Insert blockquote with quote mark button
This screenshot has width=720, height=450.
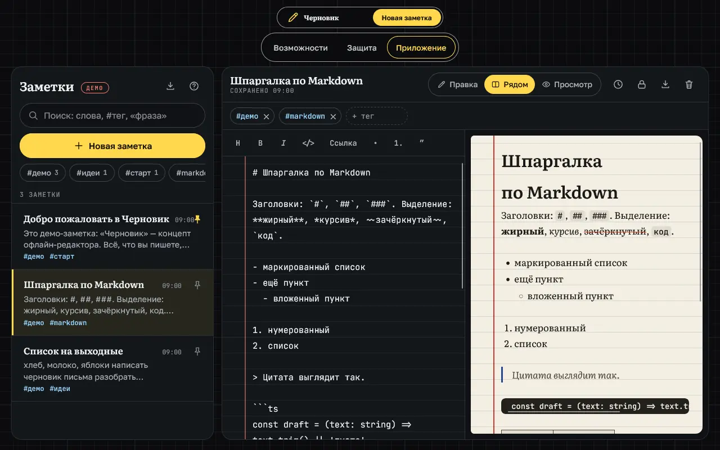coord(422,143)
